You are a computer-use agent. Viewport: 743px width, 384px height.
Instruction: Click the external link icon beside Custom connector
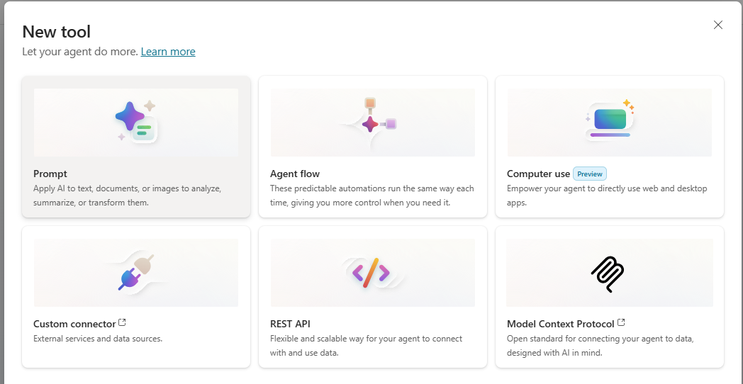click(123, 323)
